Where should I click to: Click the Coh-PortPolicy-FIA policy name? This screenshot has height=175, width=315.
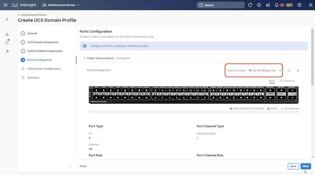tap(264, 70)
